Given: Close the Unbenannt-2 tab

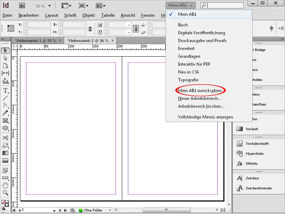Looking at the screenshot, I should tap(113, 40).
